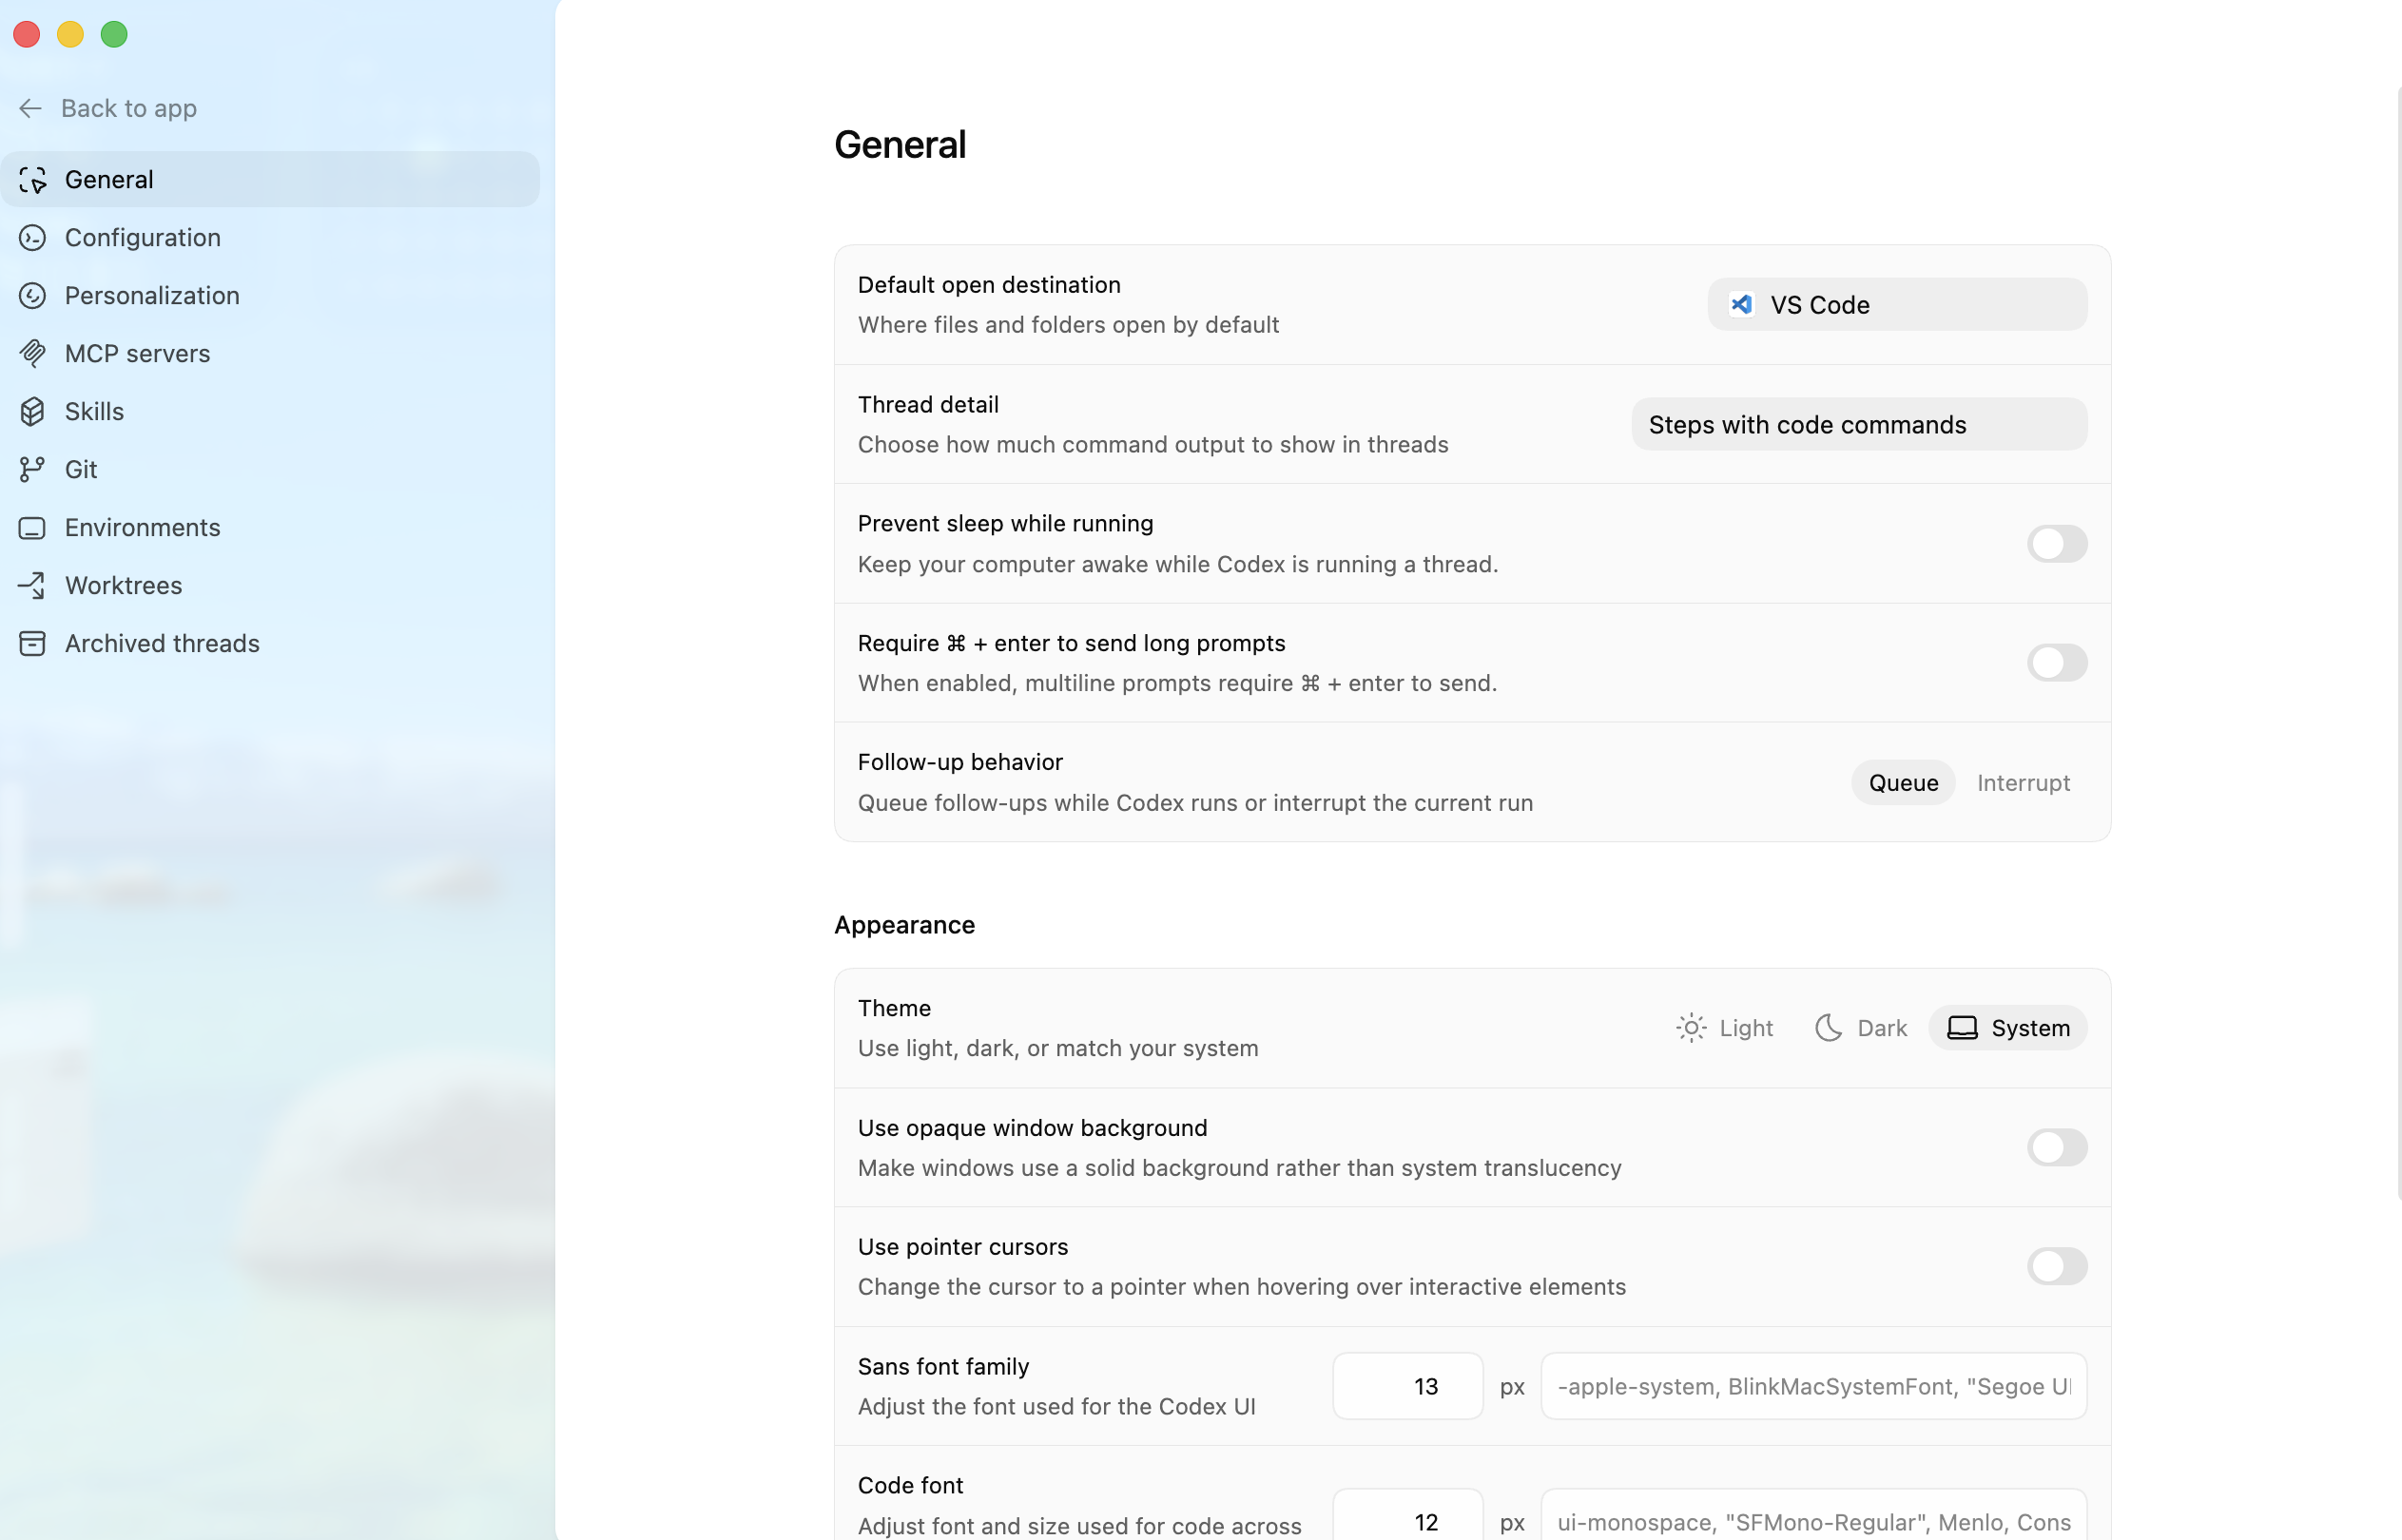The height and width of the screenshot is (1540, 2402).
Task: Select Interrupt follow-up behavior
Action: 2022,782
